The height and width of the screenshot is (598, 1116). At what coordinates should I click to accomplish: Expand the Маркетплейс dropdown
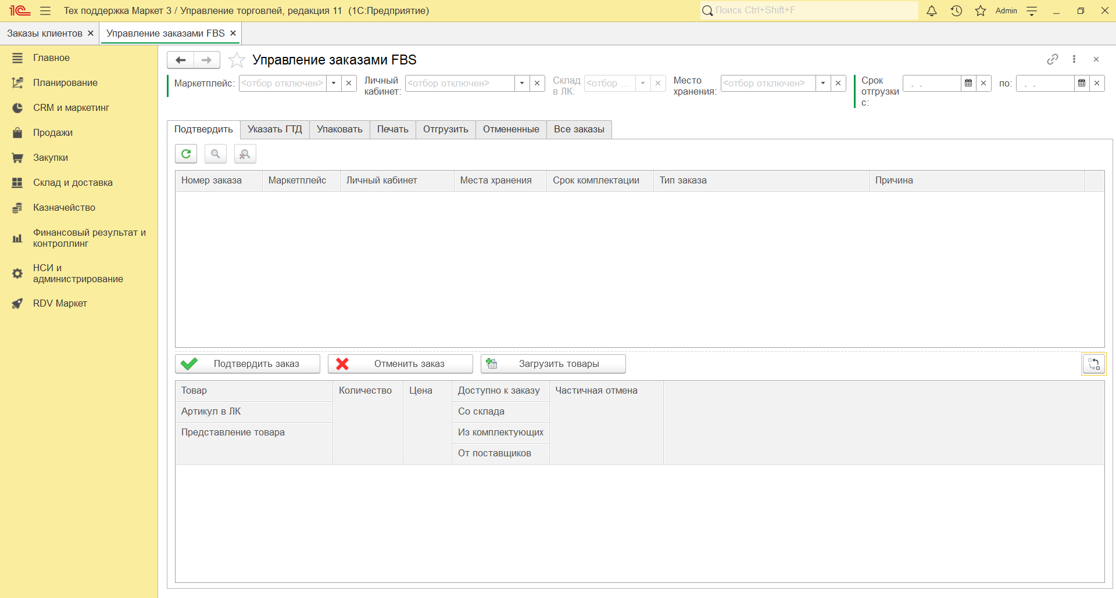pos(334,83)
